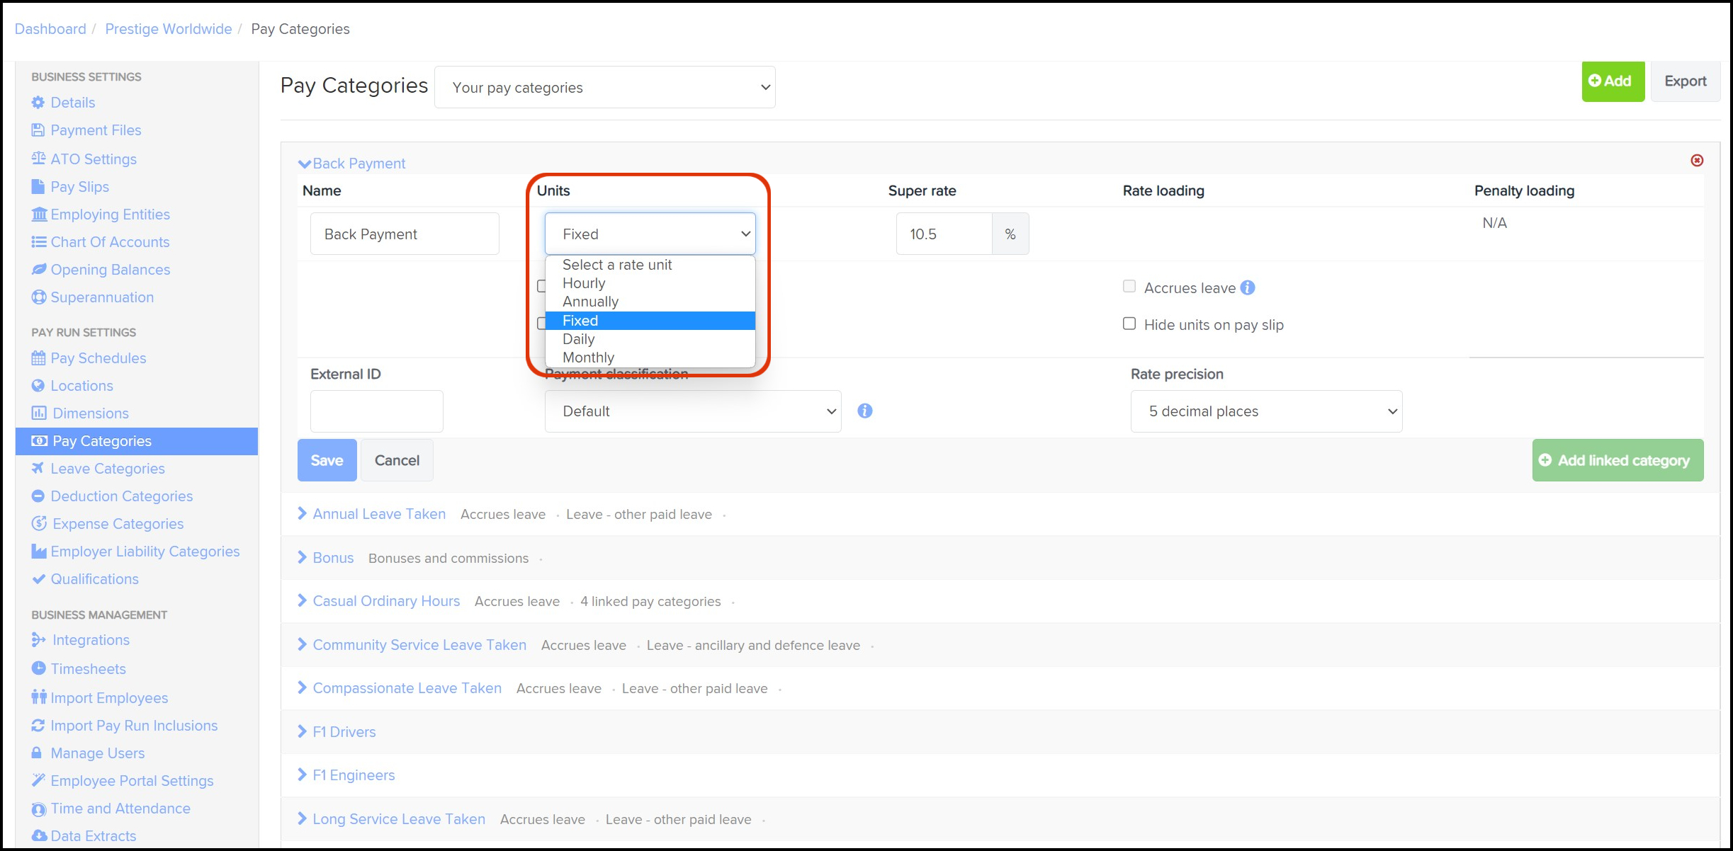
Task: Open the Your pay categories filter dropdown
Action: [x=604, y=87]
